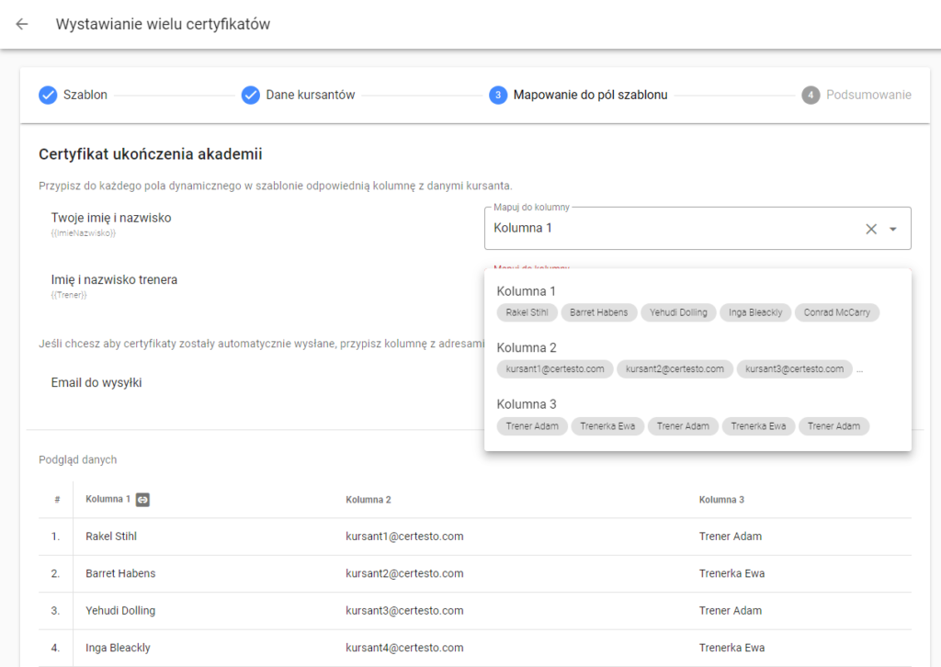This screenshot has width=941, height=667.
Task: Click the Certyfikat ukończenia akademii heading
Action: [151, 154]
